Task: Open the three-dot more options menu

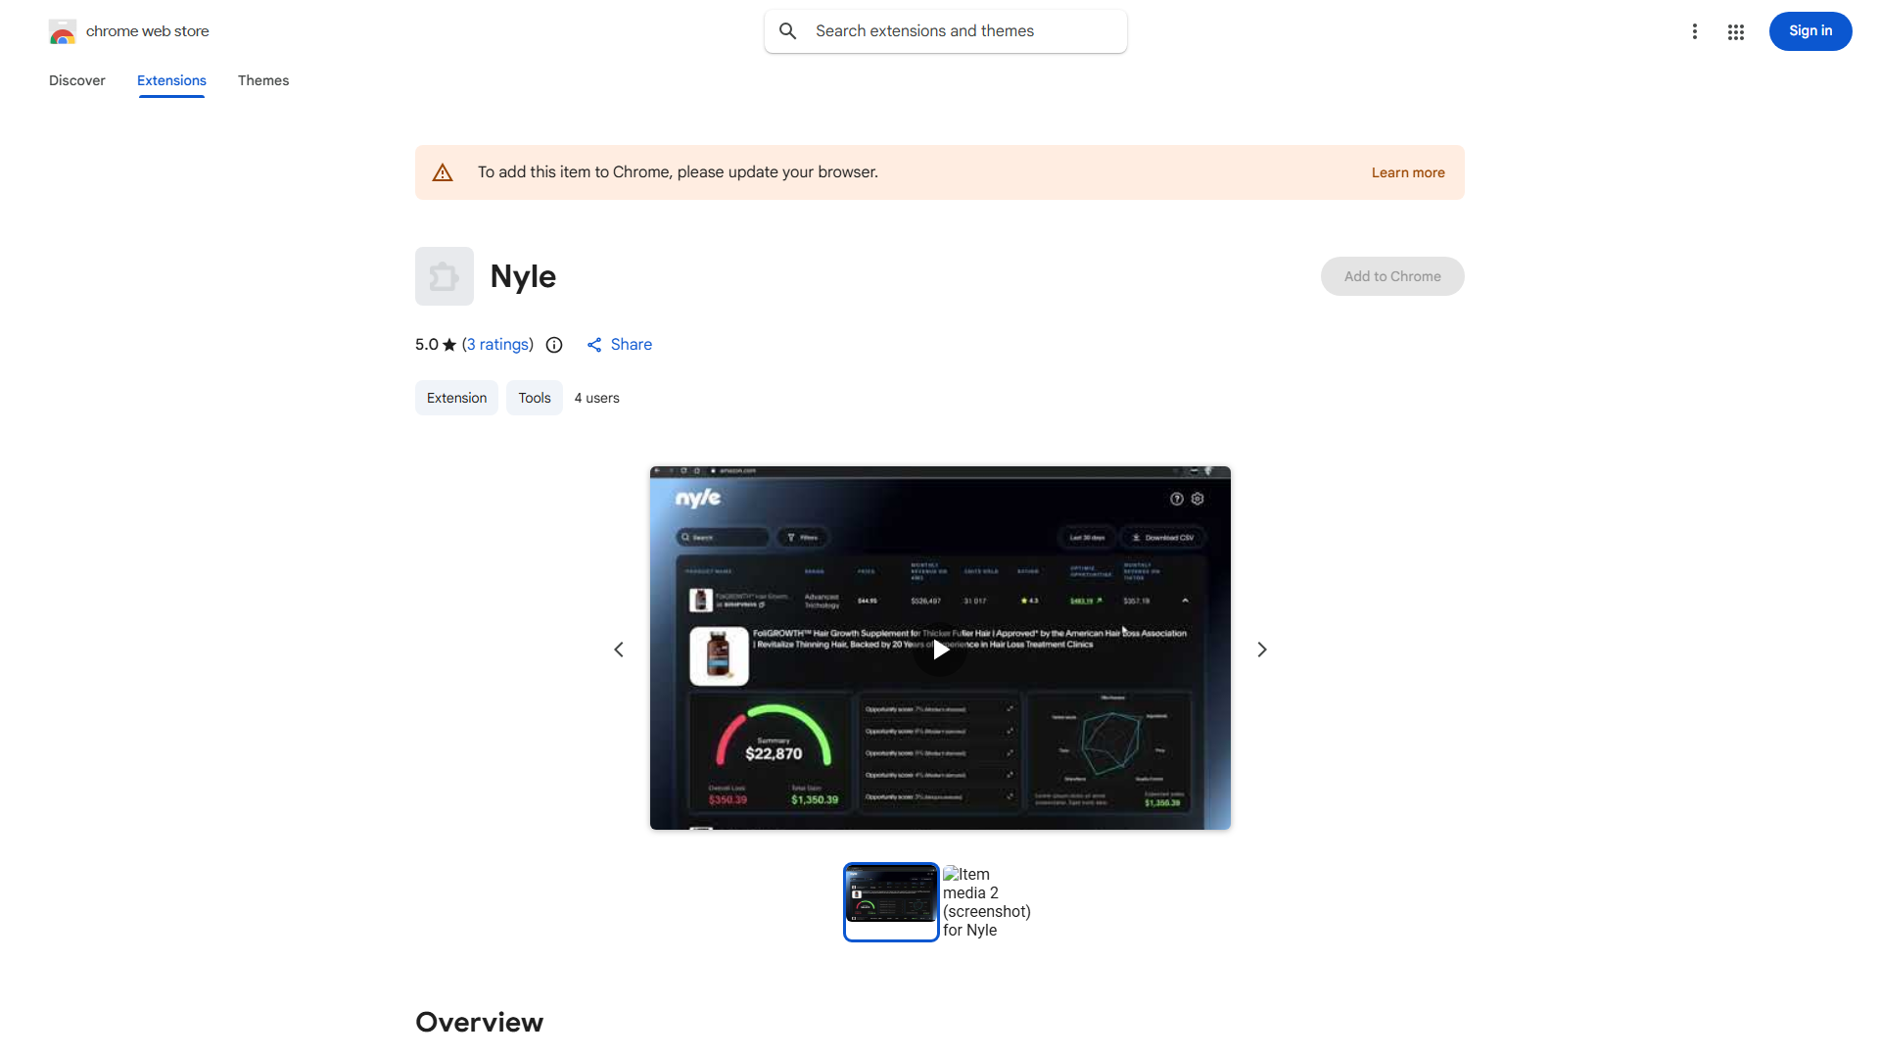Action: point(1694,31)
